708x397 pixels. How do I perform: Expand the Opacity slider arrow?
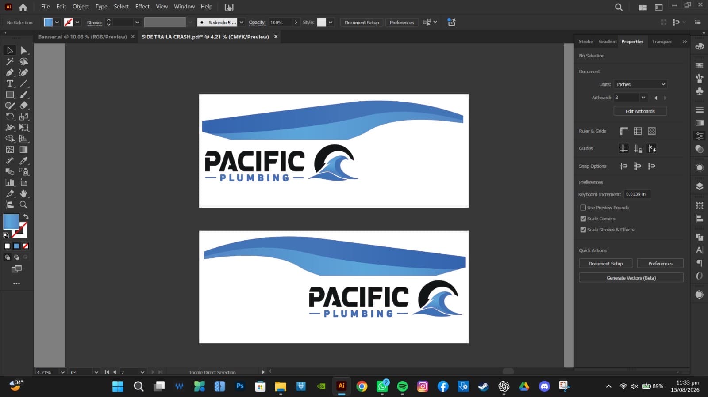point(296,23)
